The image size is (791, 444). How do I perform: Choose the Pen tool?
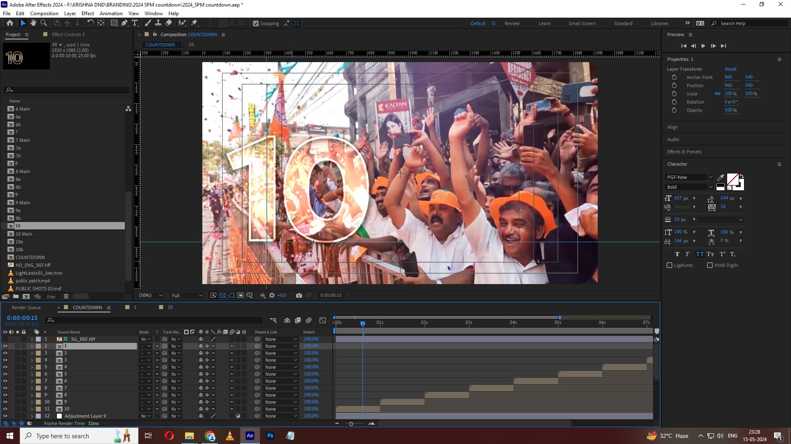[124, 23]
